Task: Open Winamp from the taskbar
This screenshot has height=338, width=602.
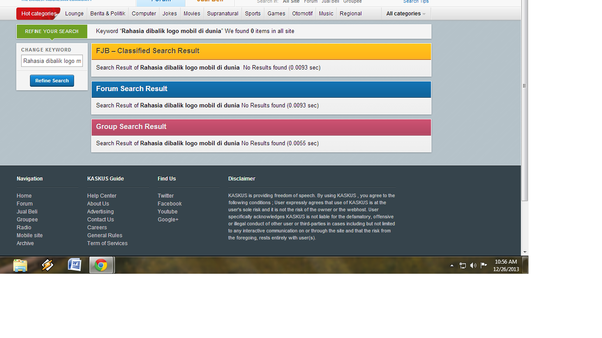Action: 47,265
